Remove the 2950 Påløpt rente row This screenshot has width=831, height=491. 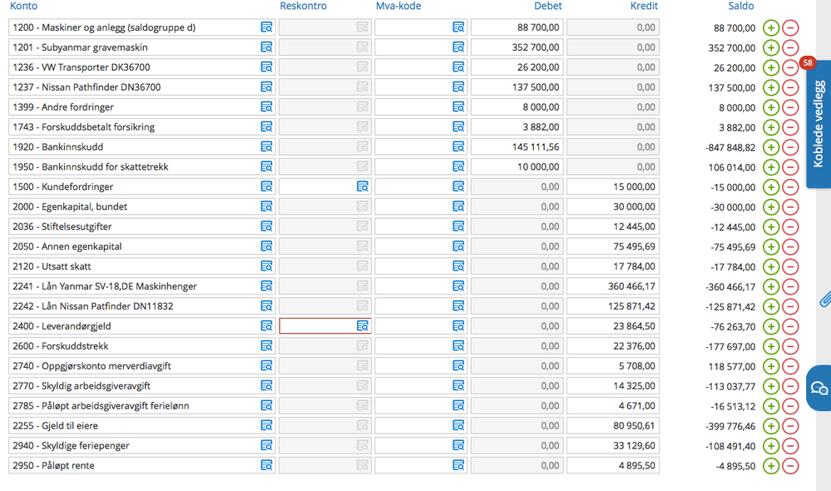(x=790, y=466)
